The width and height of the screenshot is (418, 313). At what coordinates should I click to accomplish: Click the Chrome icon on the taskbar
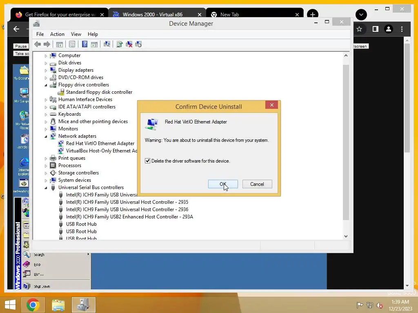[33, 305]
